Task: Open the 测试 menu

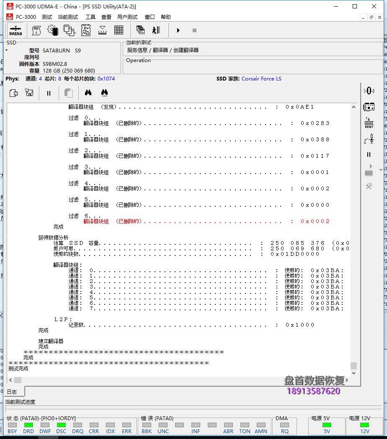Action: (x=46, y=17)
